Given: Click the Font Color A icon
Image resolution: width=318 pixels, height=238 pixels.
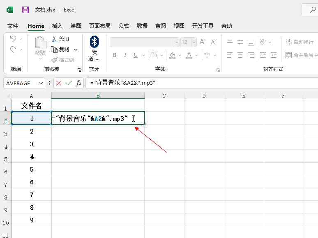Looking at the screenshot, I should 189,55.
